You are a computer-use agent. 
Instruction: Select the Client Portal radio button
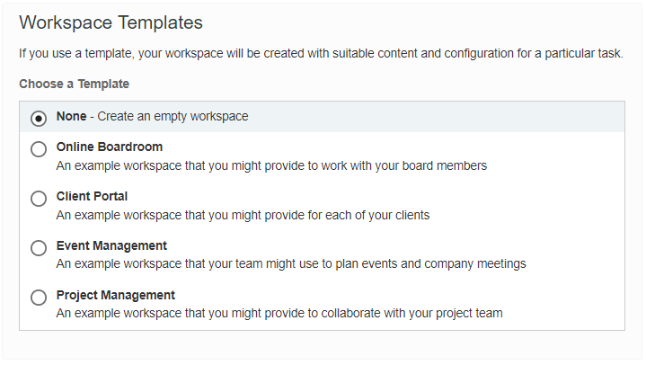(39, 199)
